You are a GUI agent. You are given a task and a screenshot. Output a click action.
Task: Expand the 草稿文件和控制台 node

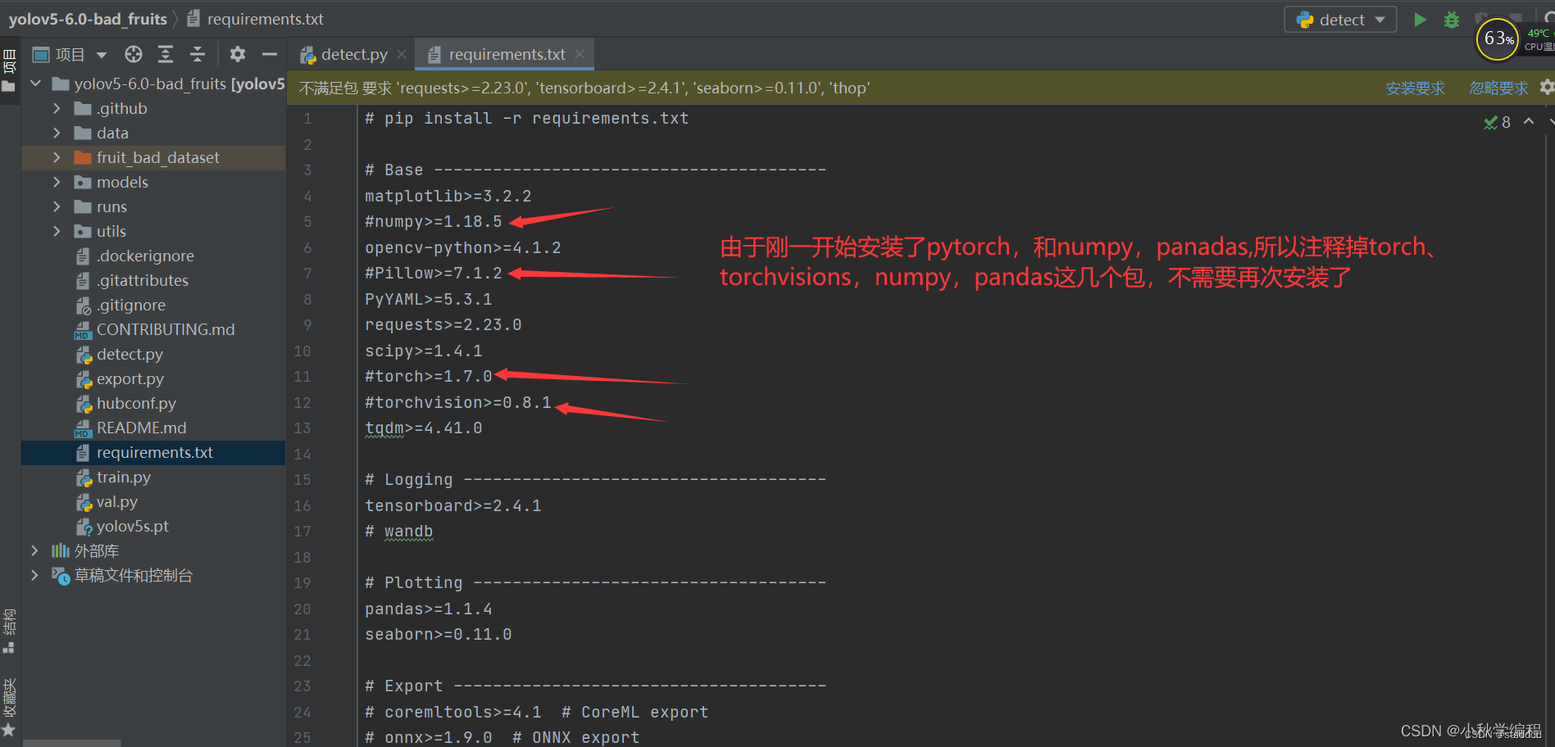click(35, 575)
